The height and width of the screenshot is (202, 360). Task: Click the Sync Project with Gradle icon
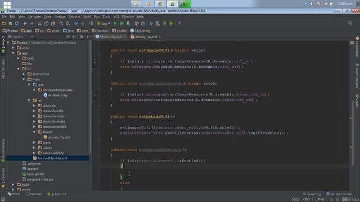pos(151,24)
